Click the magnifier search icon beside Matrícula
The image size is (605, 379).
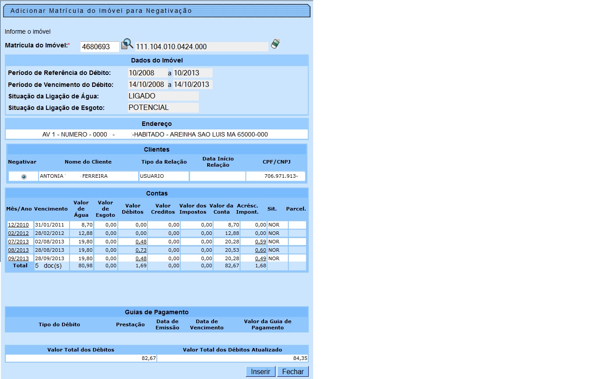[x=127, y=43]
